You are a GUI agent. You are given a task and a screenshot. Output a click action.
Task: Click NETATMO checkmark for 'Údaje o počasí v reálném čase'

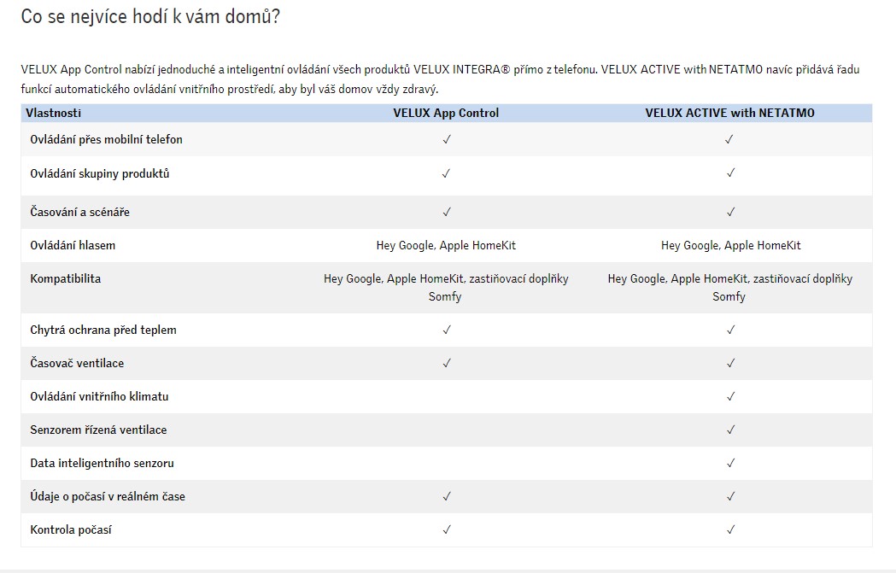click(x=730, y=496)
